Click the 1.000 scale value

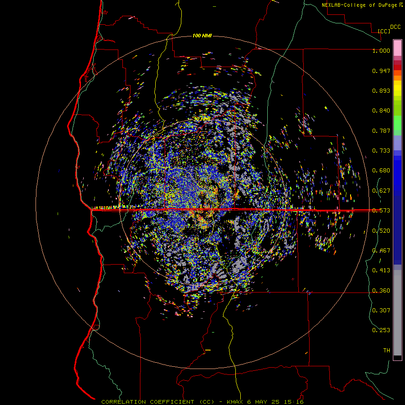[x=381, y=50]
